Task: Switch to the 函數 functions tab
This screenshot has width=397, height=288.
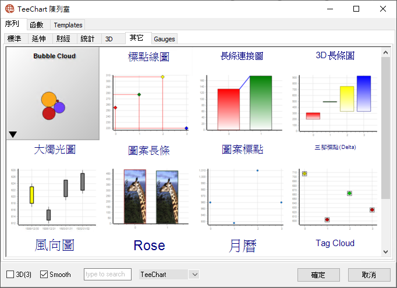Action: [x=38, y=25]
